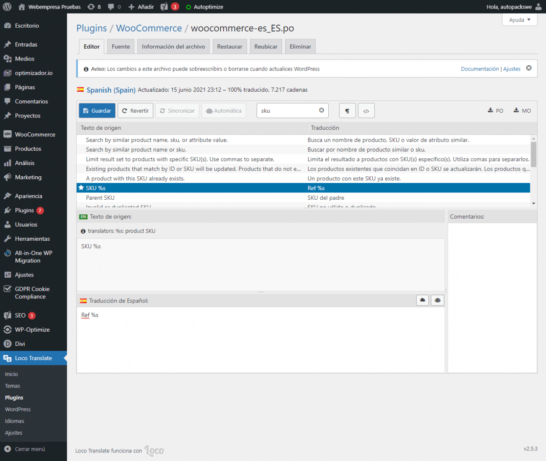Open Loco Translate Idiomas submenu

[15, 421]
